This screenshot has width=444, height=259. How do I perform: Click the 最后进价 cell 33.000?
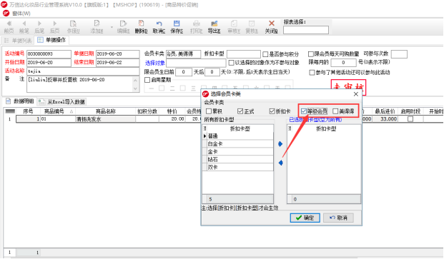[x=385, y=119]
